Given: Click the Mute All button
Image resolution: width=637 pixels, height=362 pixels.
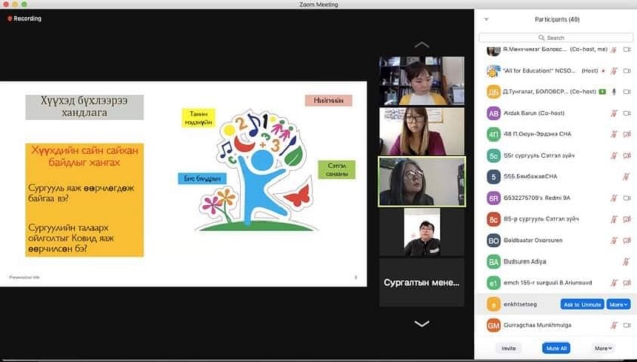Looking at the screenshot, I should 556,348.
